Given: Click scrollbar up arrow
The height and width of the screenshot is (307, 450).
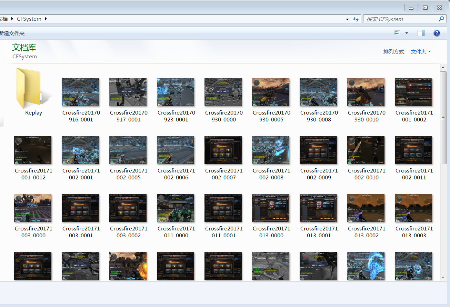Looking at the screenshot, I should (x=443, y=67).
